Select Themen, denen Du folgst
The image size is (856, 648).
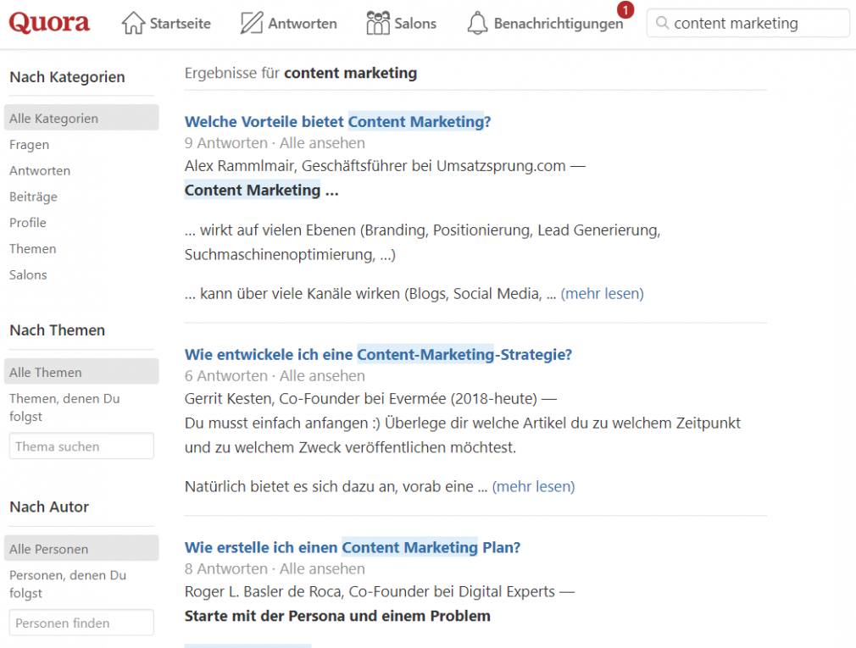click(64, 407)
